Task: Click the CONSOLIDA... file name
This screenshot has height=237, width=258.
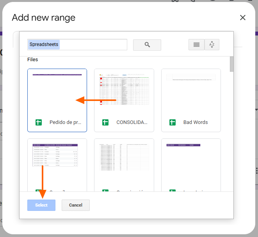Action: (132, 122)
